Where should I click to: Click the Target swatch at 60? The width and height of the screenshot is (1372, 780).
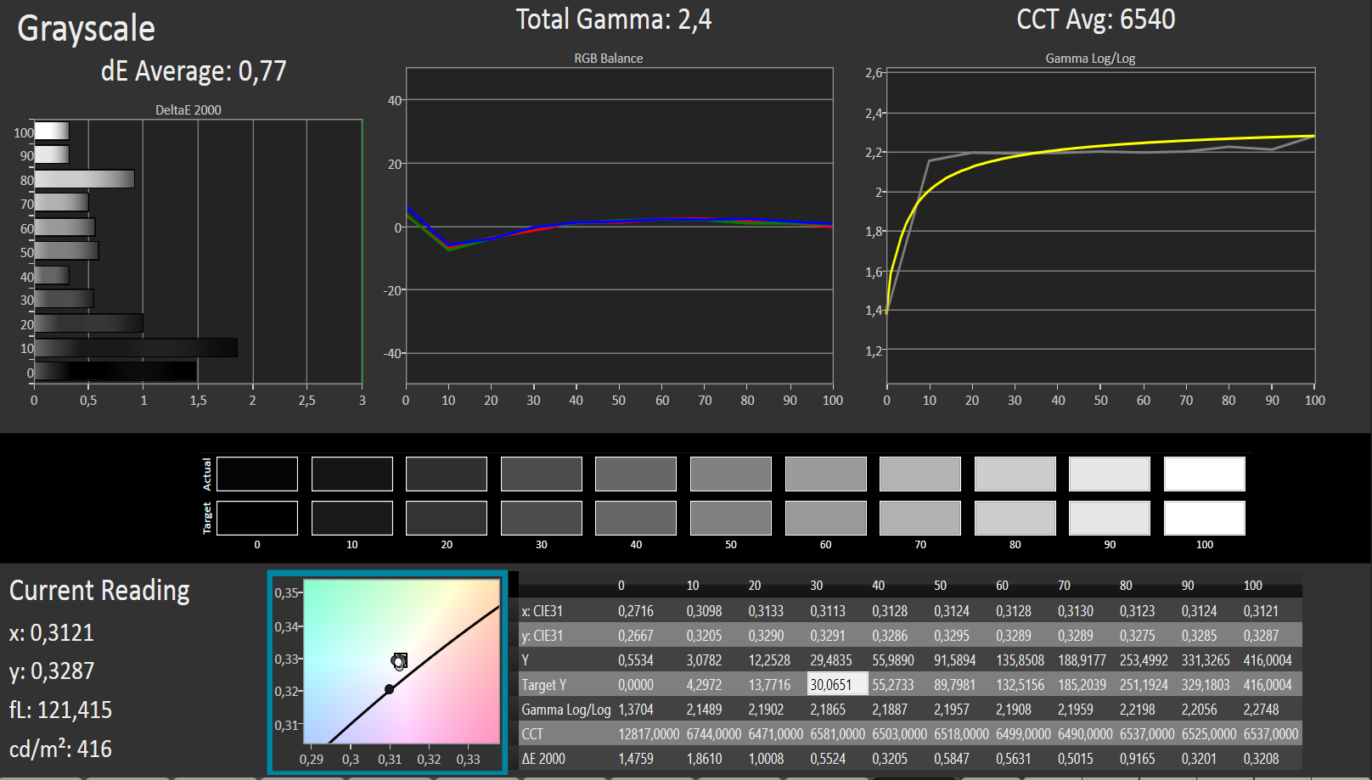coord(826,518)
